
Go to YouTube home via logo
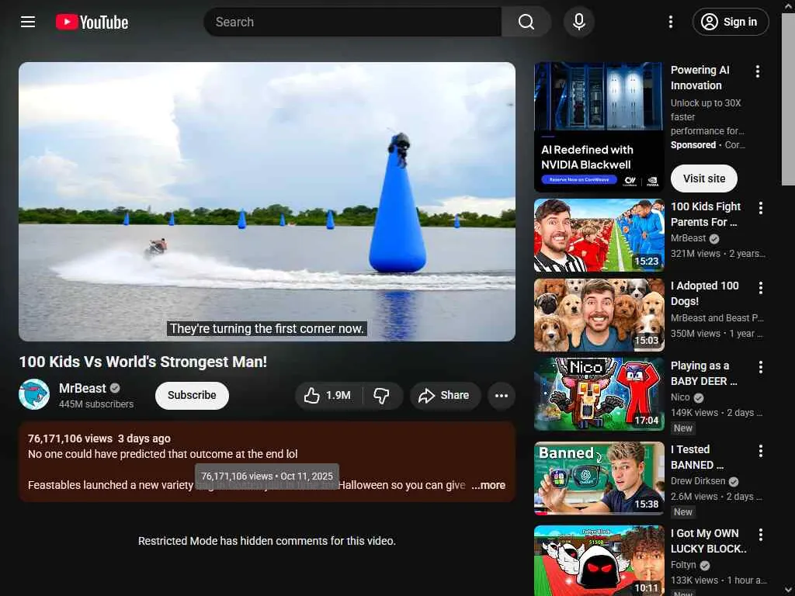pos(92,22)
